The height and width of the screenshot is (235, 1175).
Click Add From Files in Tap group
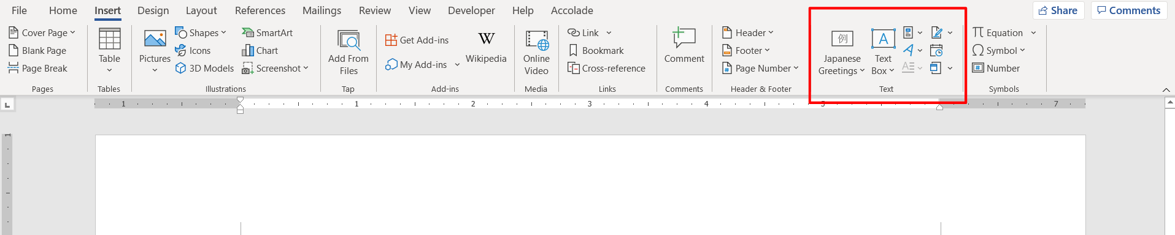click(x=349, y=53)
